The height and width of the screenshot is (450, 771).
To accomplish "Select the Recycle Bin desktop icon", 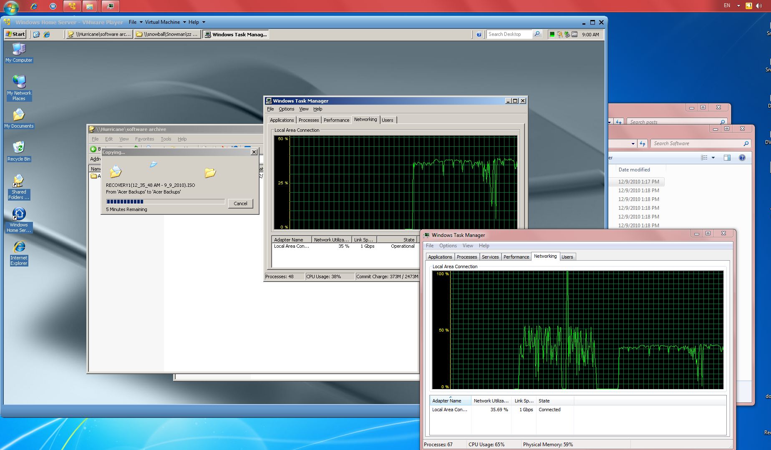I will point(19,151).
